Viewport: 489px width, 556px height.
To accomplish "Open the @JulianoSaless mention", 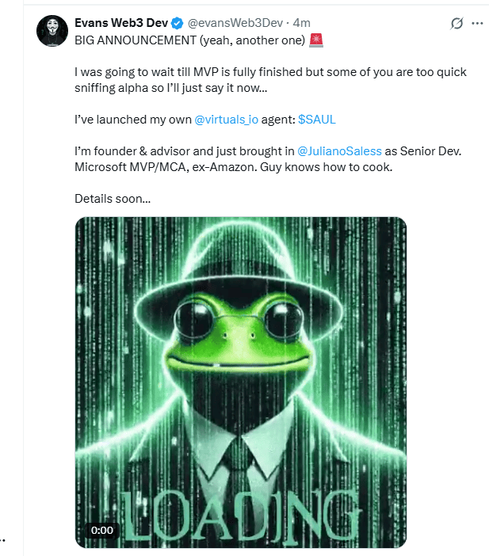I will 339,151.
